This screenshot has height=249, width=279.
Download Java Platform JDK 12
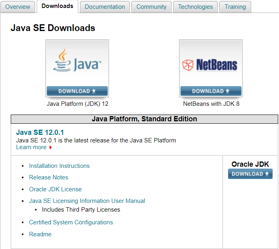pos(77,91)
